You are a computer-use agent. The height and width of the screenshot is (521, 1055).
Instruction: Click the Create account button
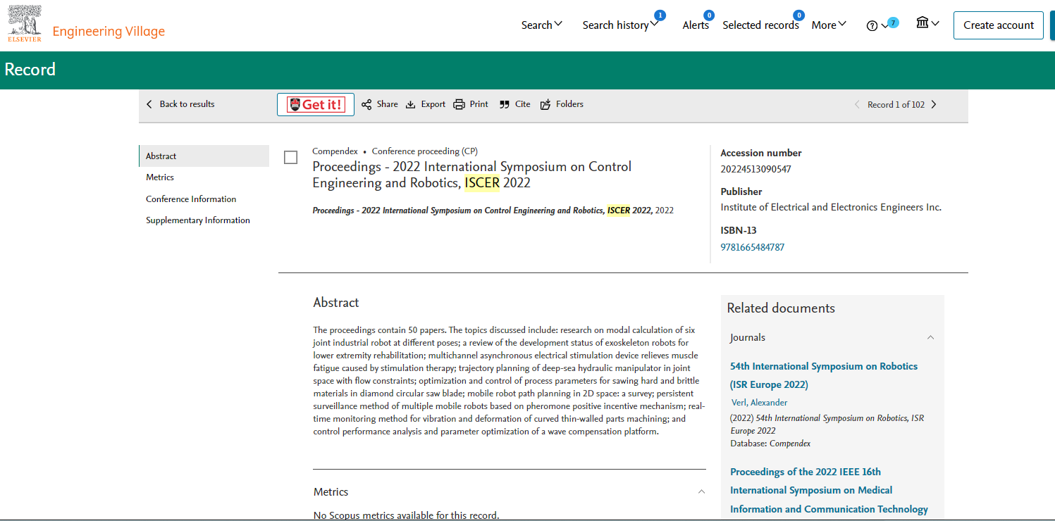(x=999, y=25)
